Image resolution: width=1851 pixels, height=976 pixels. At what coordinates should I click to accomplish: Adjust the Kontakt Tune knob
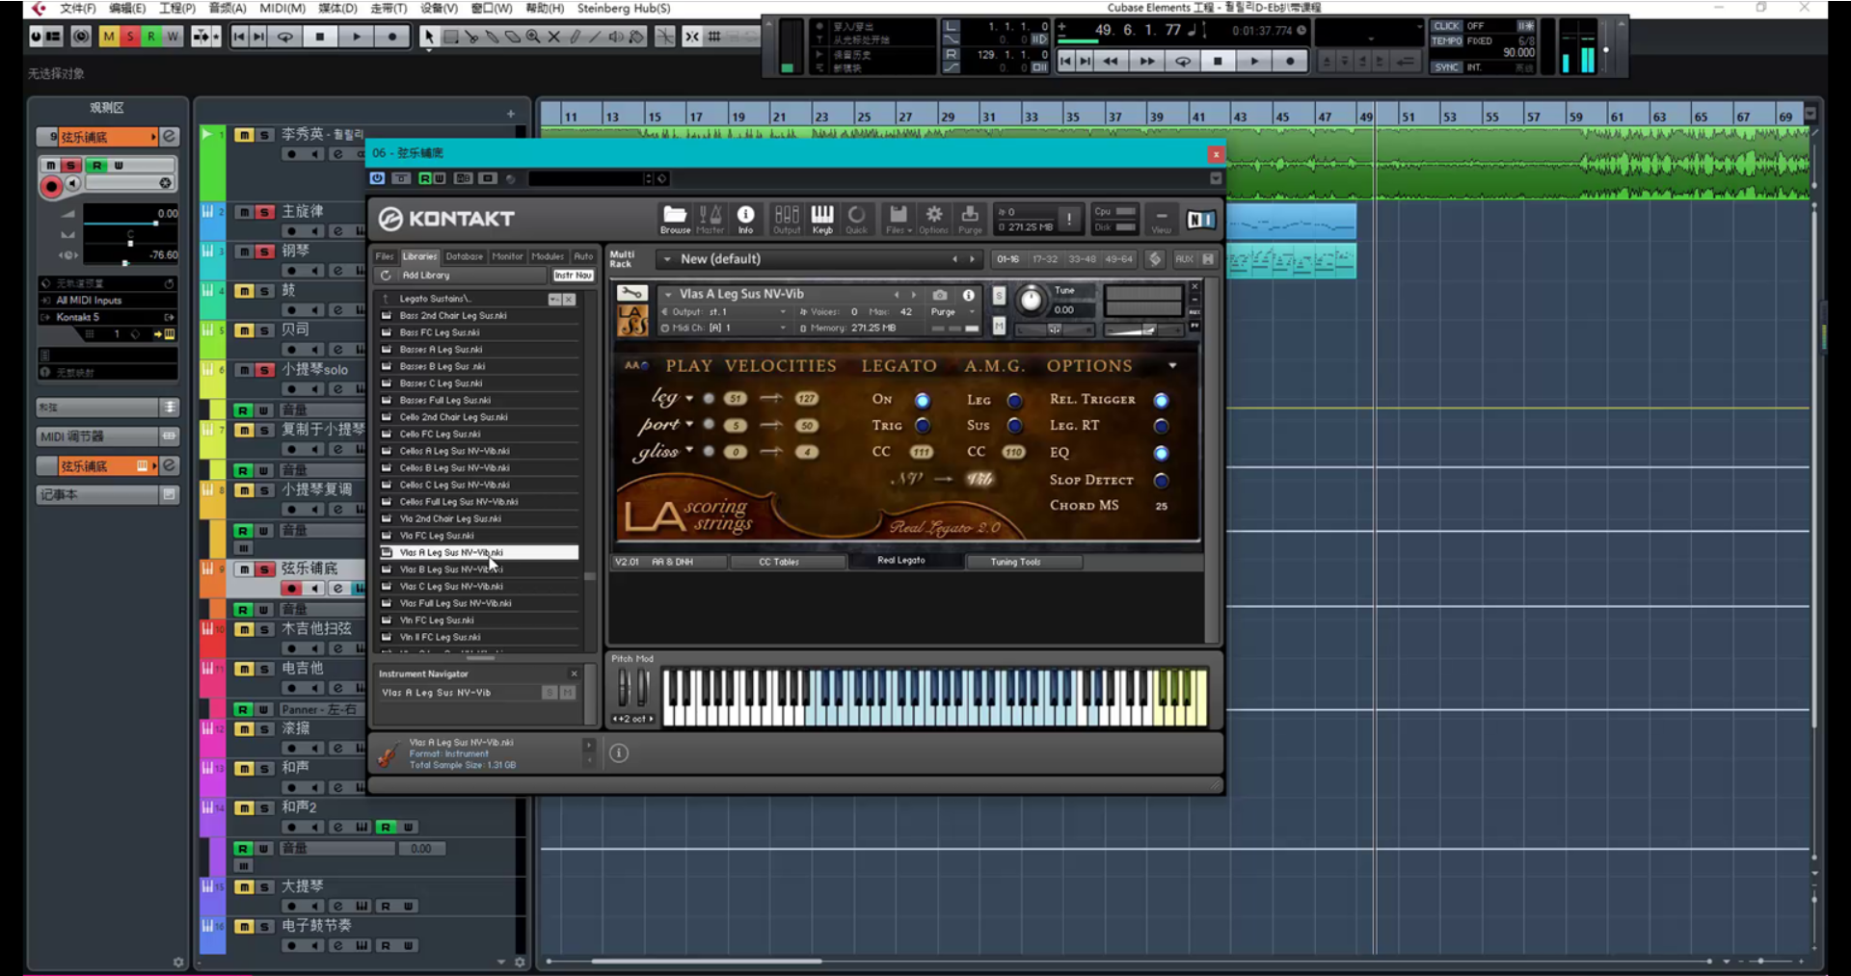[1031, 301]
